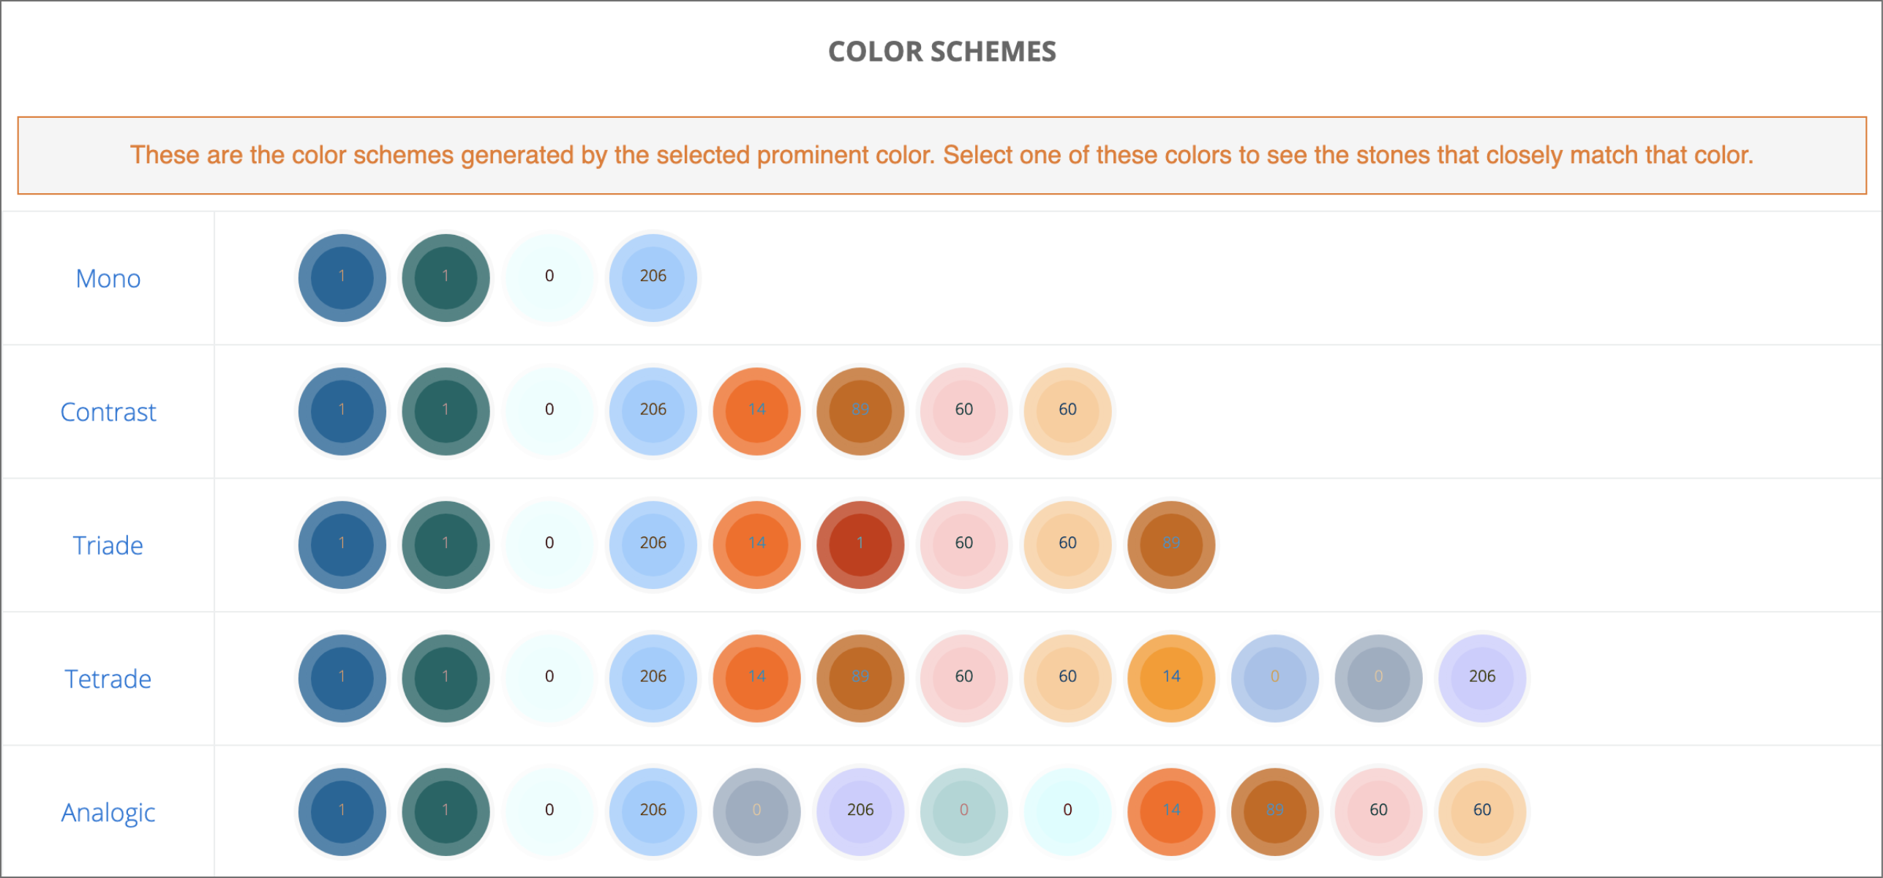Viewport: 1883px width, 878px height.
Task: Open the Tetrade color scheme link
Action: [x=108, y=679]
